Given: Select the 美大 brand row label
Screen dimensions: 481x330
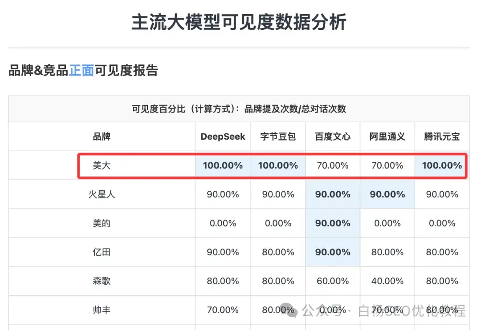Looking at the screenshot, I should click(102, 165).
